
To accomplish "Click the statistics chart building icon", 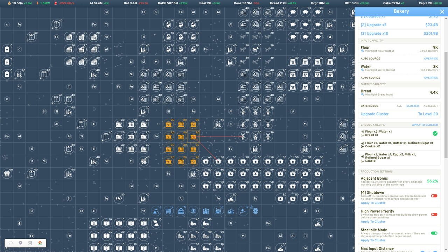I will coord(231,211).
